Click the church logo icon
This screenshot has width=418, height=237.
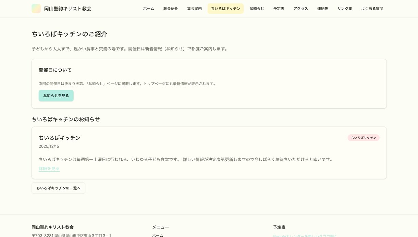[36, 9]
